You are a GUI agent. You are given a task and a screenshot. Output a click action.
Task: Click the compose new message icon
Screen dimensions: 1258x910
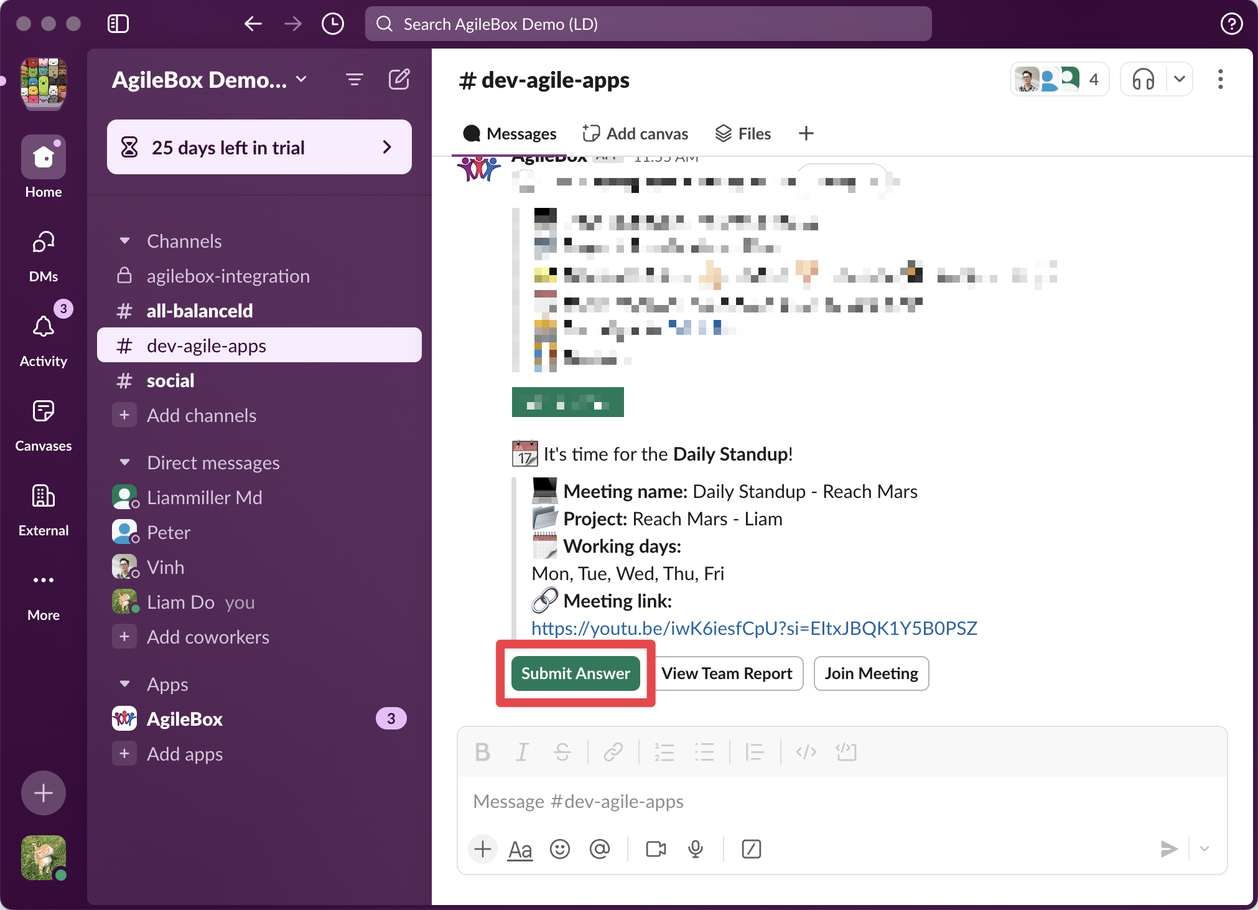pyautogui.click(x=399, y=80)
